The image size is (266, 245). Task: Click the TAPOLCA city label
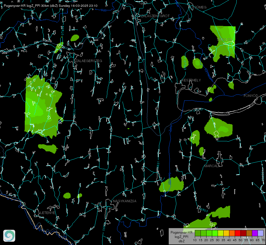225,40
